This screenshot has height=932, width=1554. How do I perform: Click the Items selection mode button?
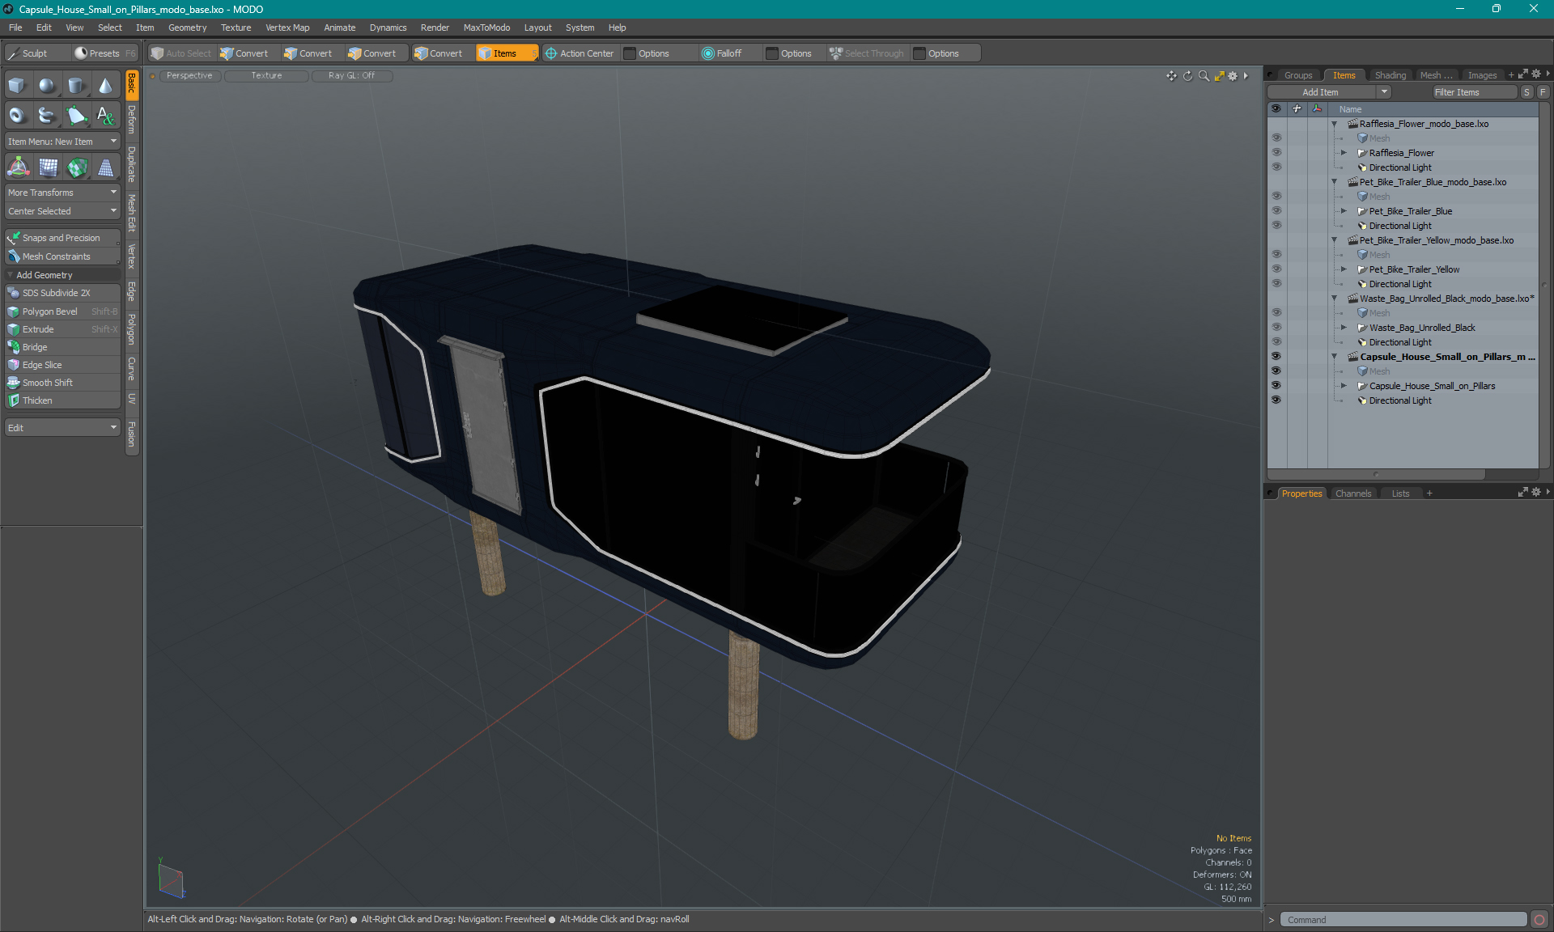[x=507, y=53]
